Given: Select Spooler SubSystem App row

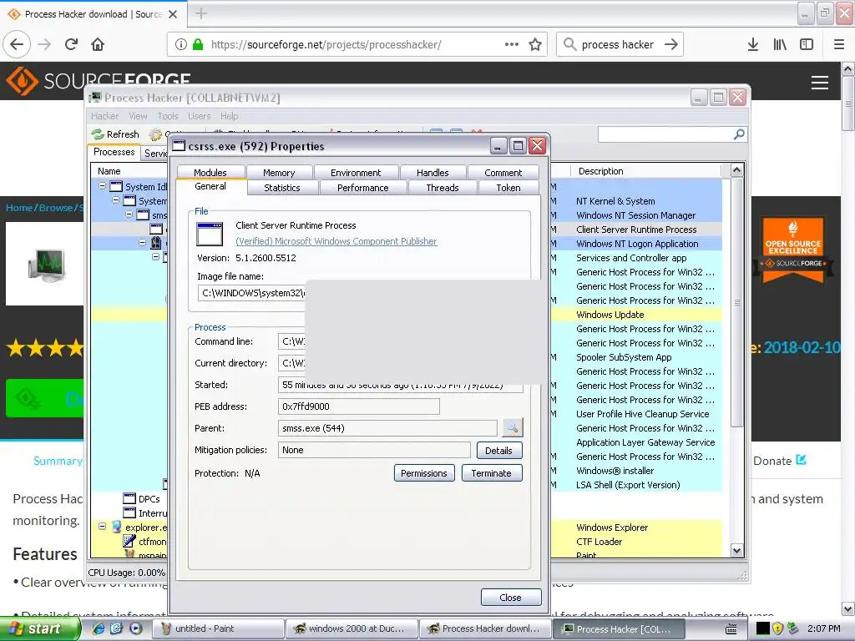Looking at the screenshot, I should (624, 357).
